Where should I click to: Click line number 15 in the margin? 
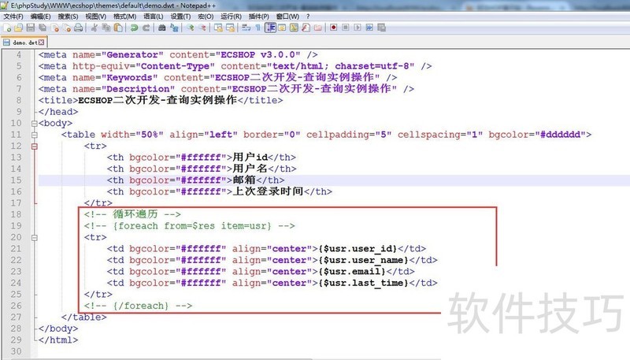click(x=16, y=180)
